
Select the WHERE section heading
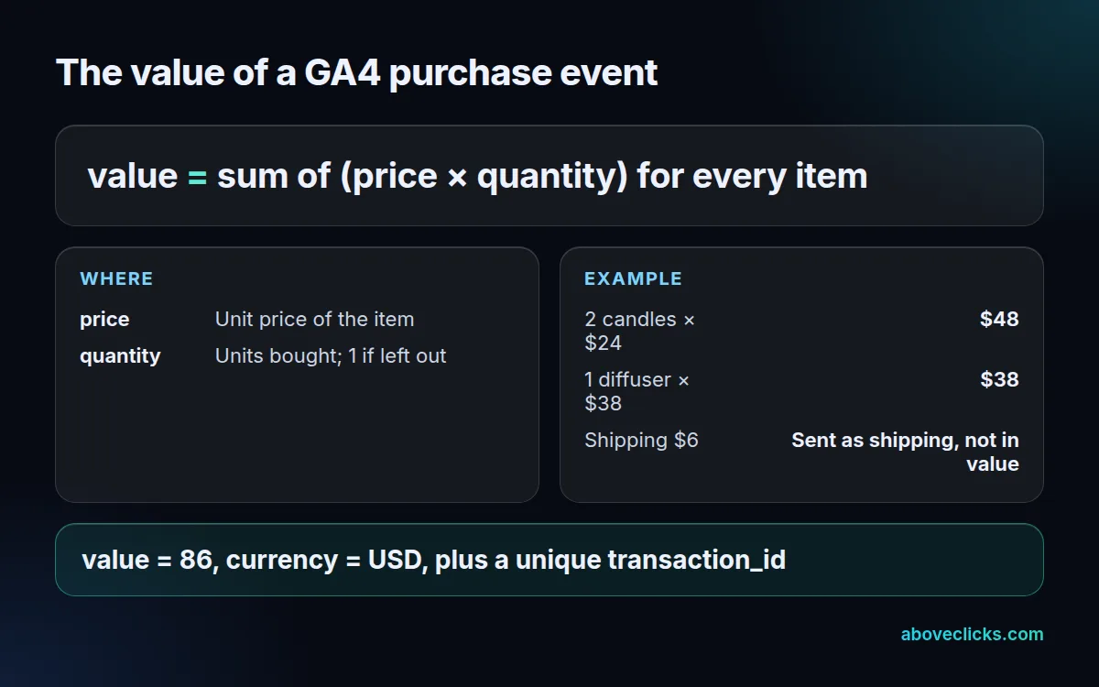[116, 278]
